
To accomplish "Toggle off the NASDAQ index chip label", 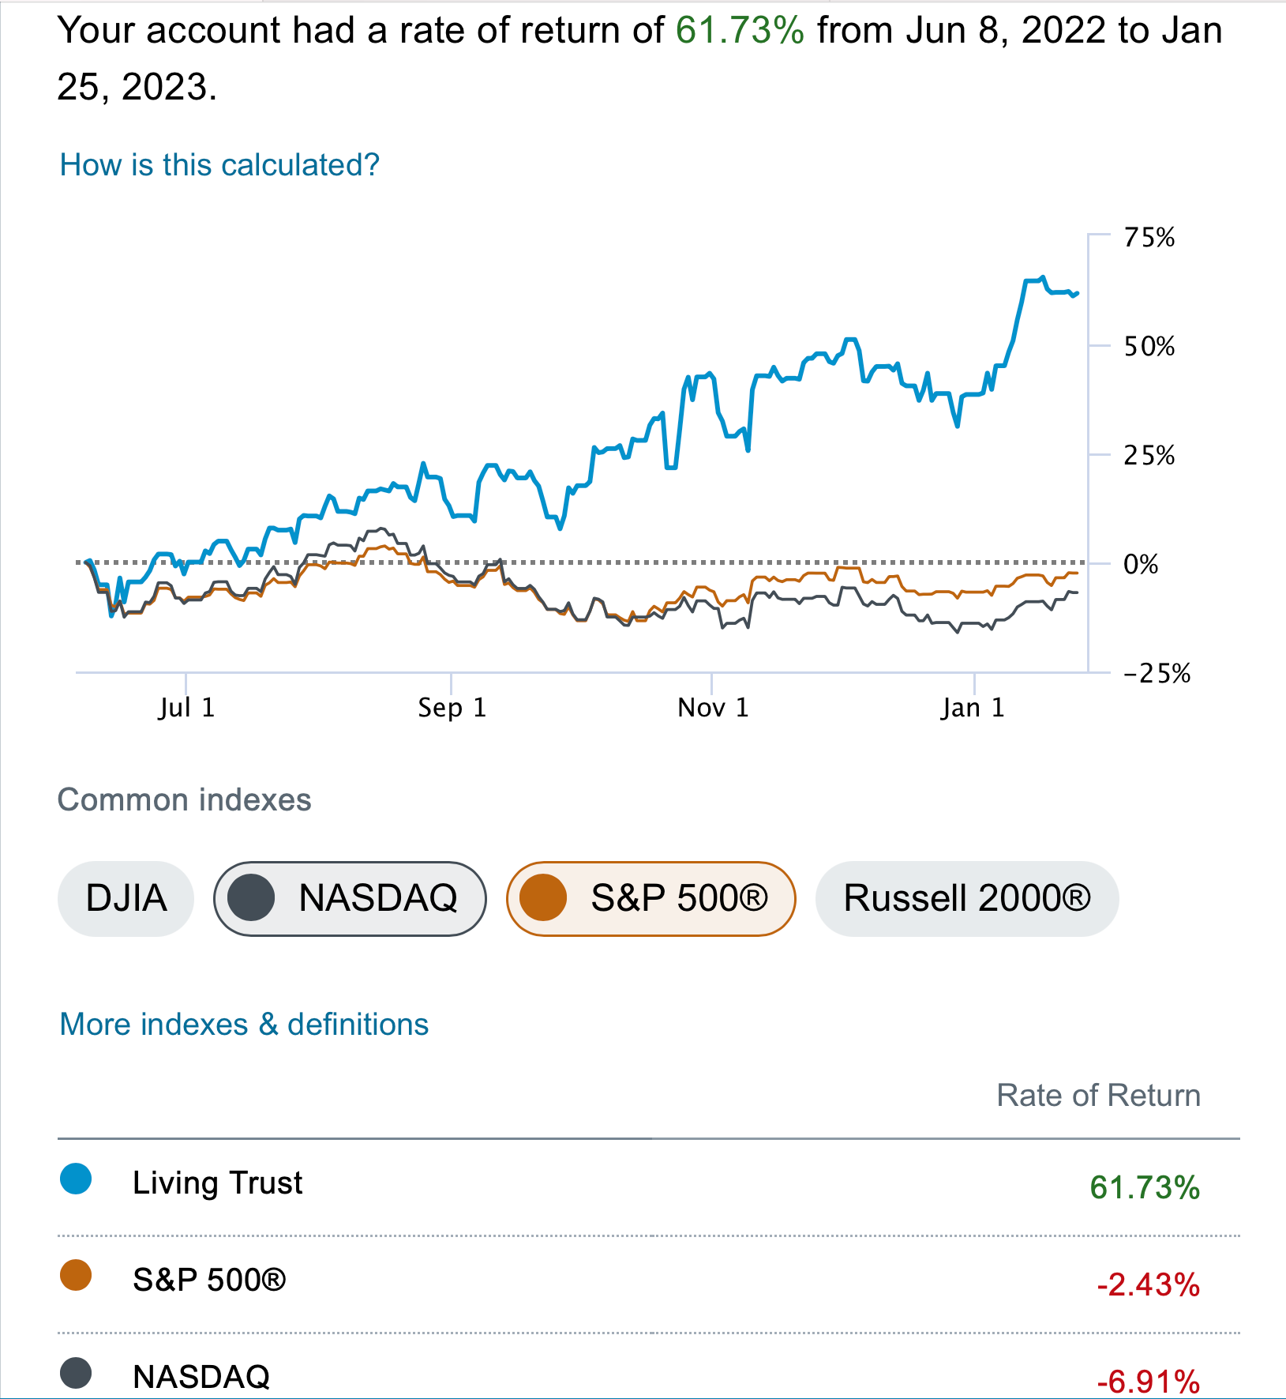I will pos(377,898).
